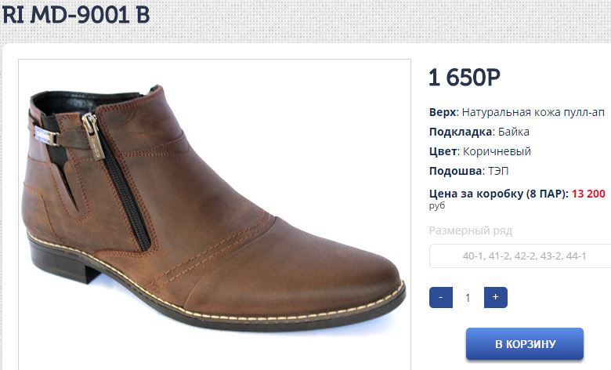Select the RI MD-9001 B product title
The height and width of the screenshot is (370, 611).
coord(76,14)
